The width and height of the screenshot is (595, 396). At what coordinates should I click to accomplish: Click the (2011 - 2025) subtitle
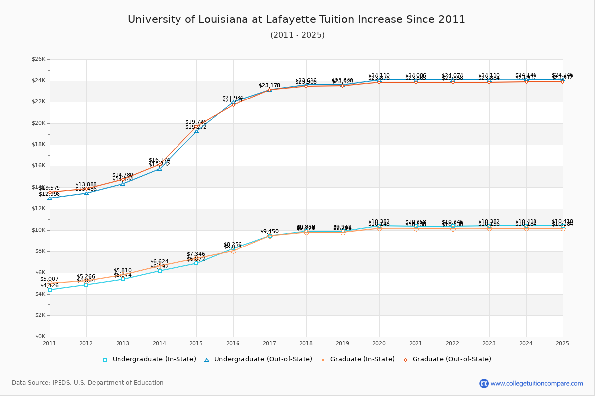click(x=297, y=35)
